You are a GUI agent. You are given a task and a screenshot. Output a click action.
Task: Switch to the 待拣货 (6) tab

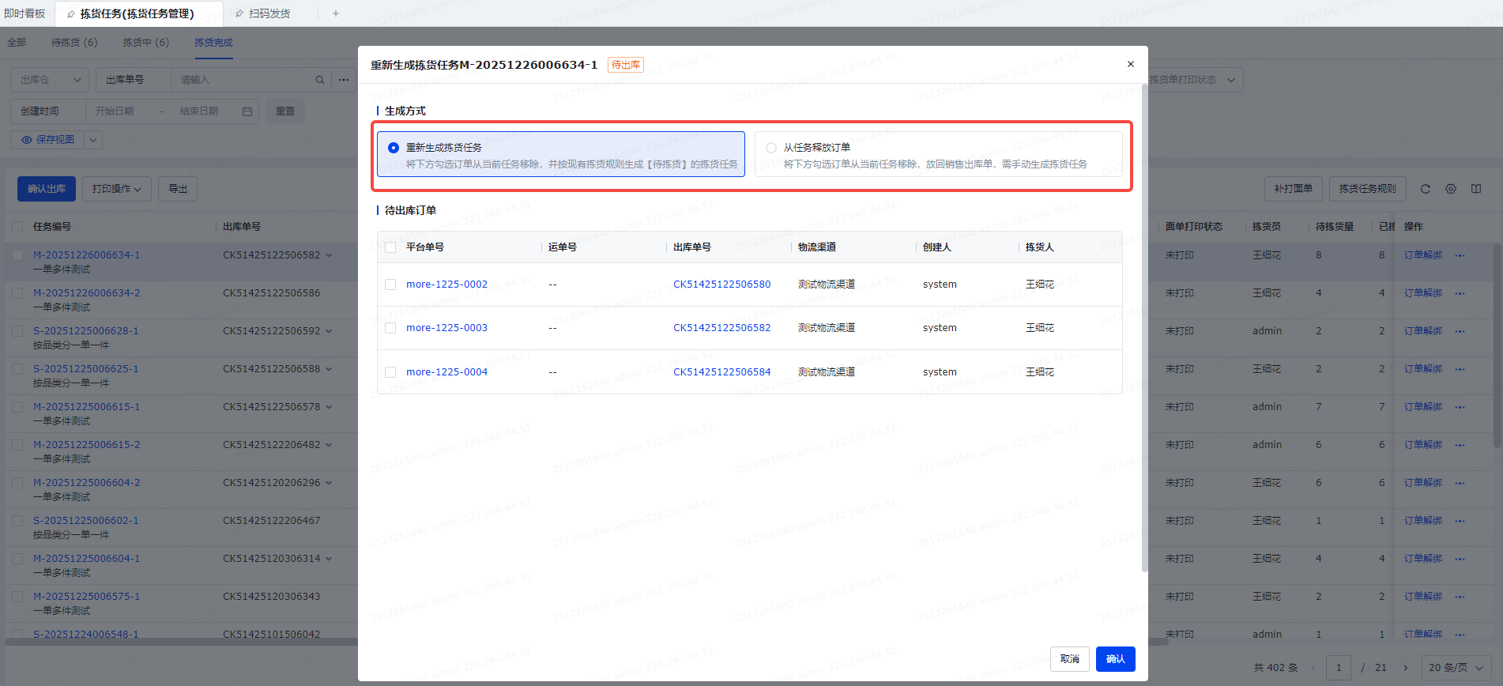coord(74,43)
